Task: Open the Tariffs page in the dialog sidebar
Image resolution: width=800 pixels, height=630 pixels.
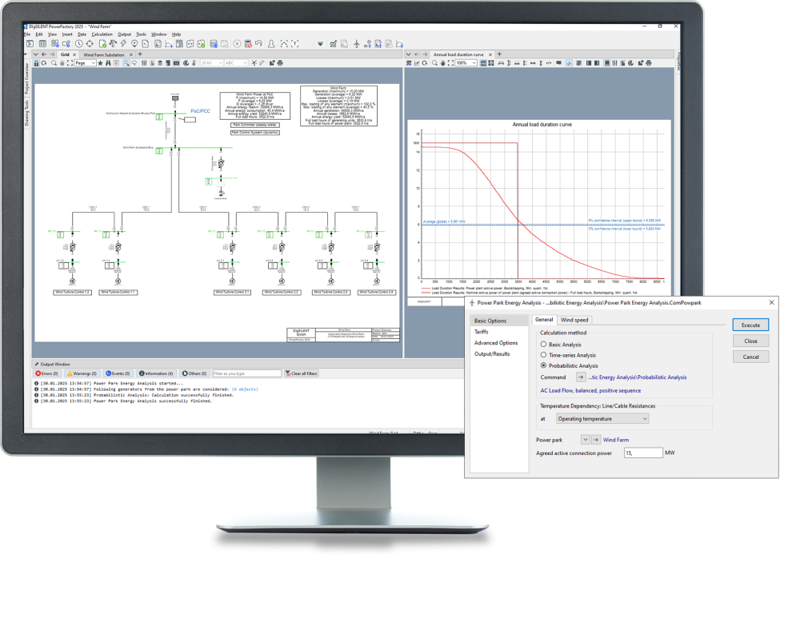Action: tap(481, 332)
